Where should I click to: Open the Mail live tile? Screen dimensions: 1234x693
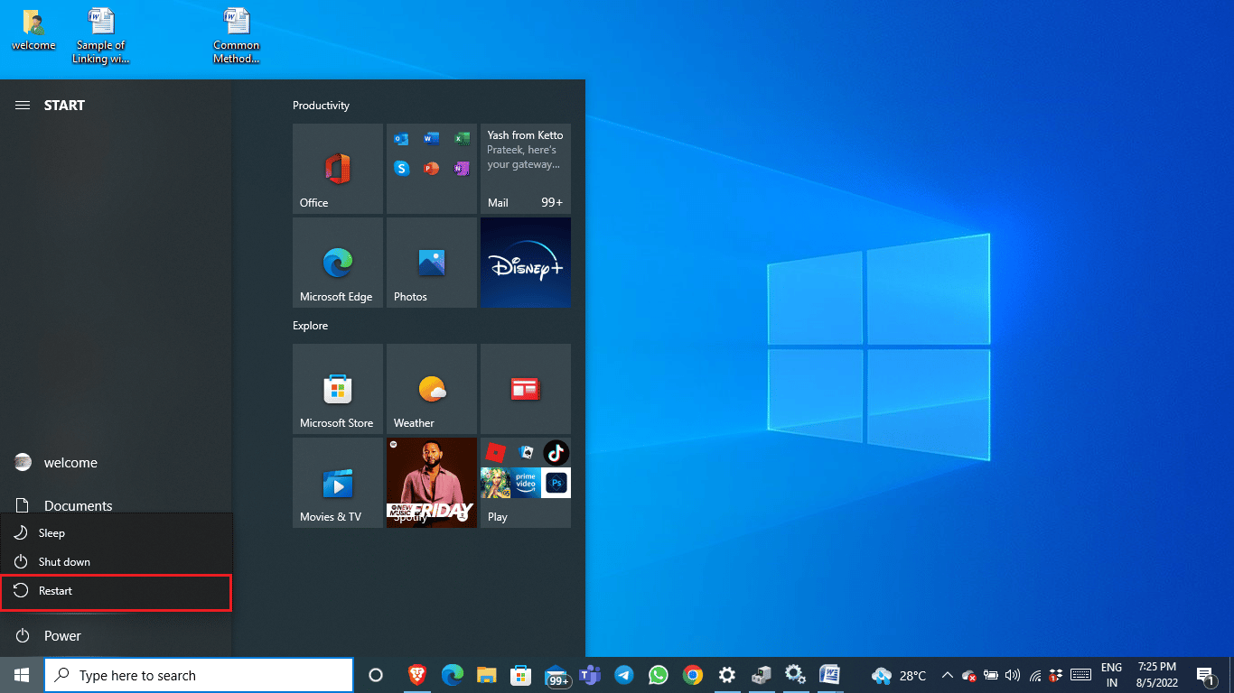coord(526,169)
